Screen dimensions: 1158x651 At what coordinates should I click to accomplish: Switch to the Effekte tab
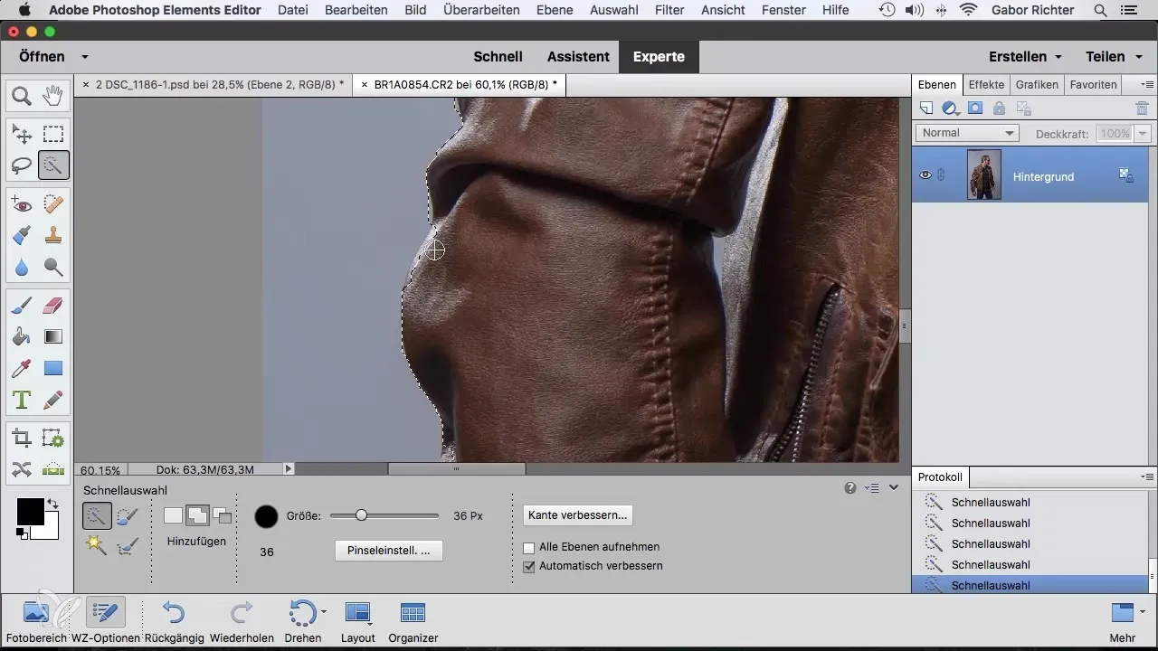click(x=986, y=84)
